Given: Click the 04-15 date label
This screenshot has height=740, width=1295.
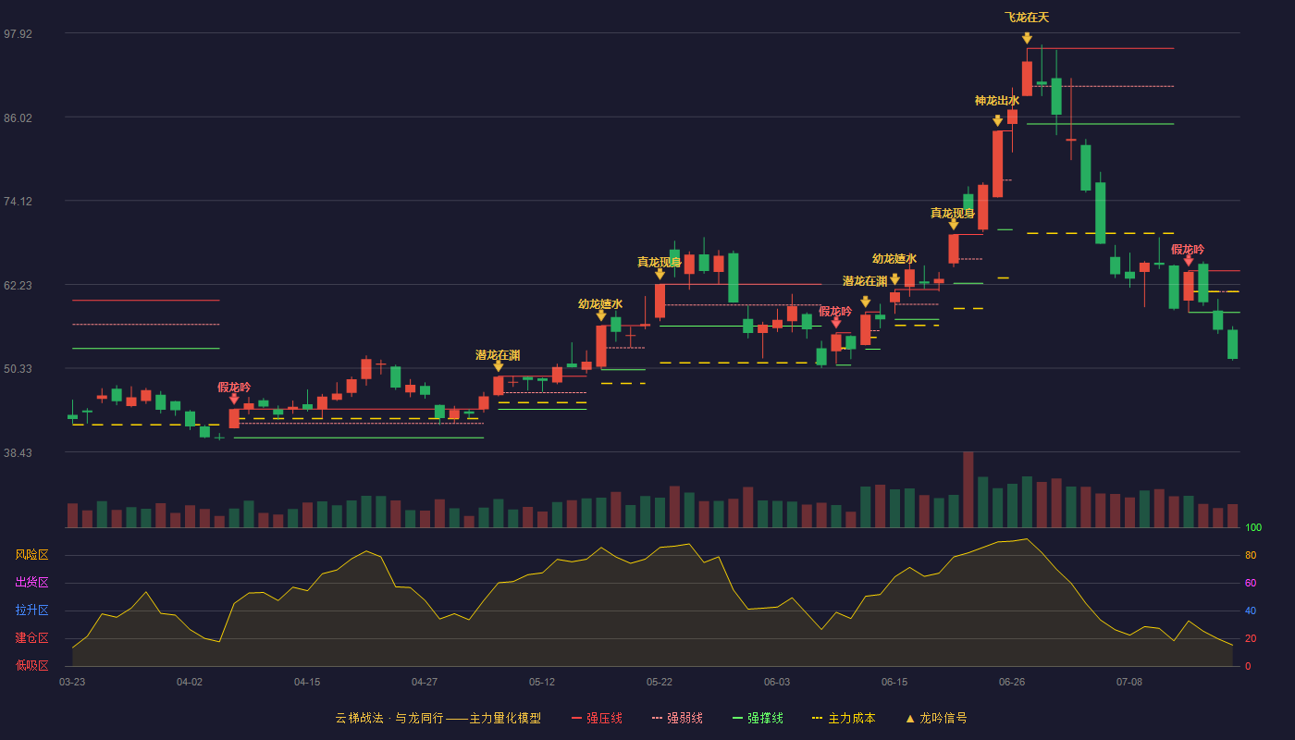Looking at the screenshot, I should pyautogui.click(x=307, y=682).
